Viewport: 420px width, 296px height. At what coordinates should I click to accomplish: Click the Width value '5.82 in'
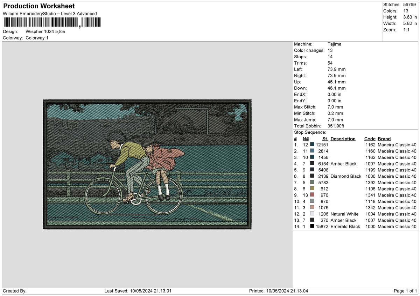[x=409, y=23]
